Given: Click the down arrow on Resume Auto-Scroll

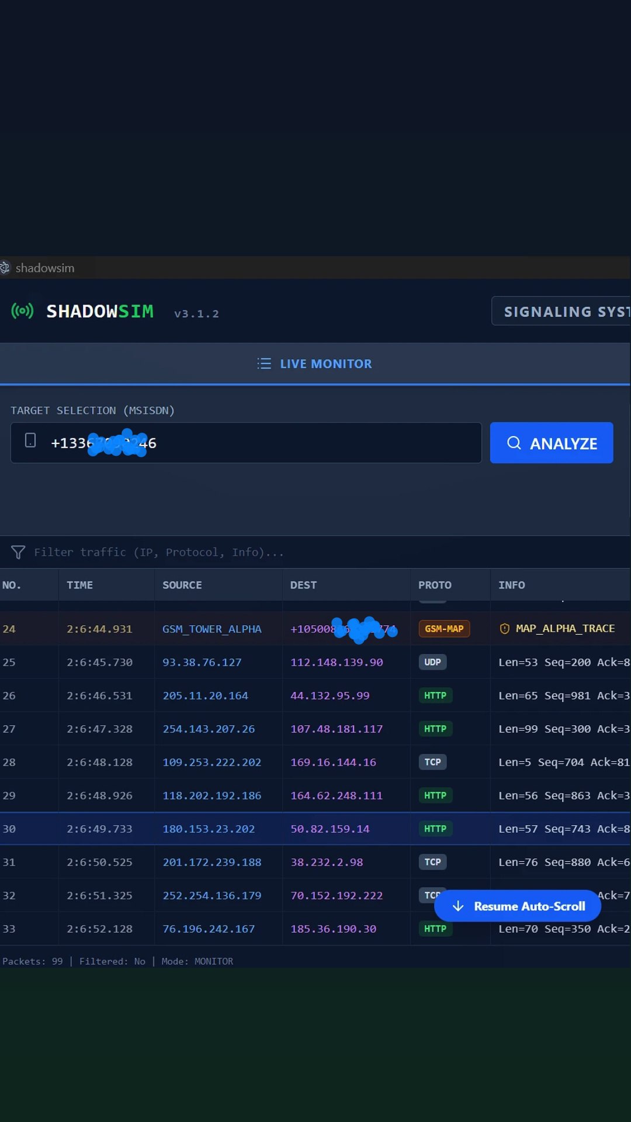Looking at the screenshot, I should click(x=458, y=906).
